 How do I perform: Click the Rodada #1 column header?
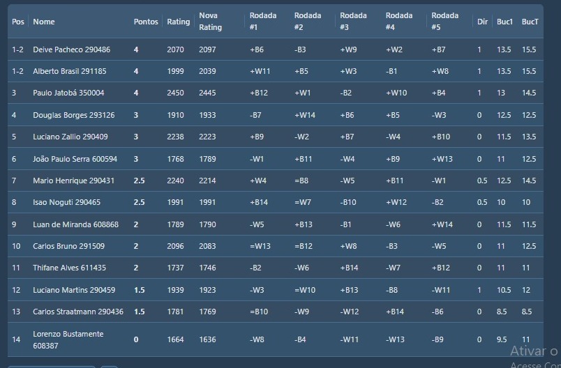click(262, 22)
